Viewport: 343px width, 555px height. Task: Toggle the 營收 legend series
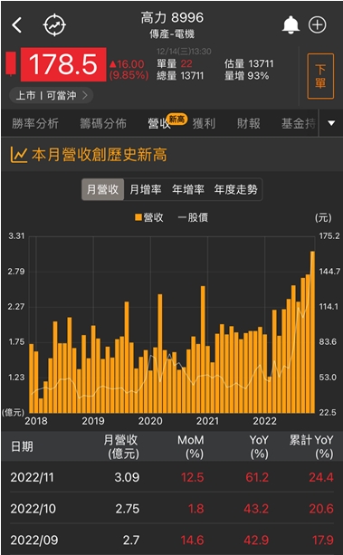tap(149, 217)
